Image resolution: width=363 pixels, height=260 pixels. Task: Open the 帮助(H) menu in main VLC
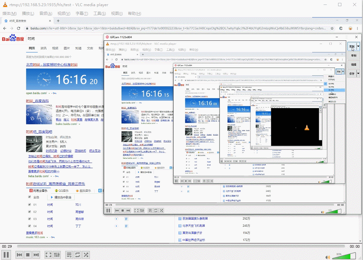pyautogui.click(x=134, y=14)
